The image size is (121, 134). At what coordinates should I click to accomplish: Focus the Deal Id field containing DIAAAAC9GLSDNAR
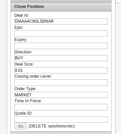pos(61,21)
